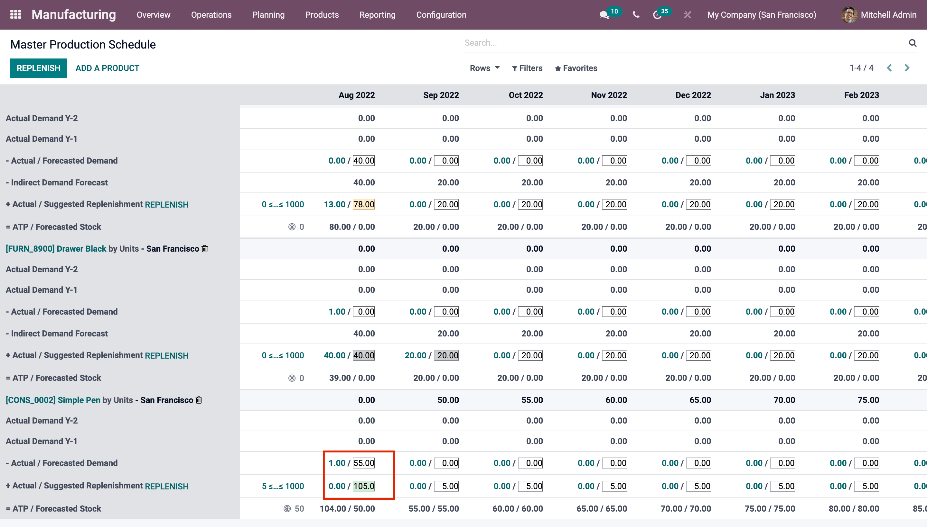Click the search magnifier icon
927x527 pixels.
[912, 43]
